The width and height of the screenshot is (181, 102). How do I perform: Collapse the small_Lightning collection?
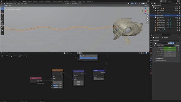[154, 17]
